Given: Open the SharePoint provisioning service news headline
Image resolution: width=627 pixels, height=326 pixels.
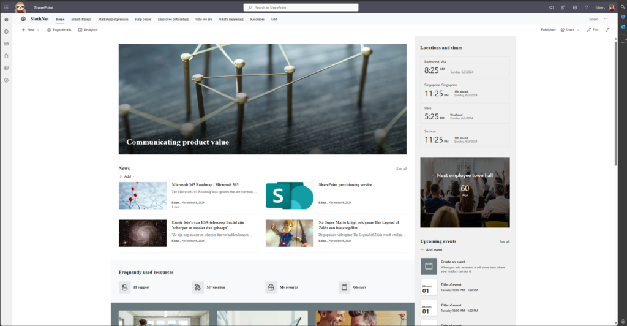Looking at the screenshot, I should click(x=345, y=185).
